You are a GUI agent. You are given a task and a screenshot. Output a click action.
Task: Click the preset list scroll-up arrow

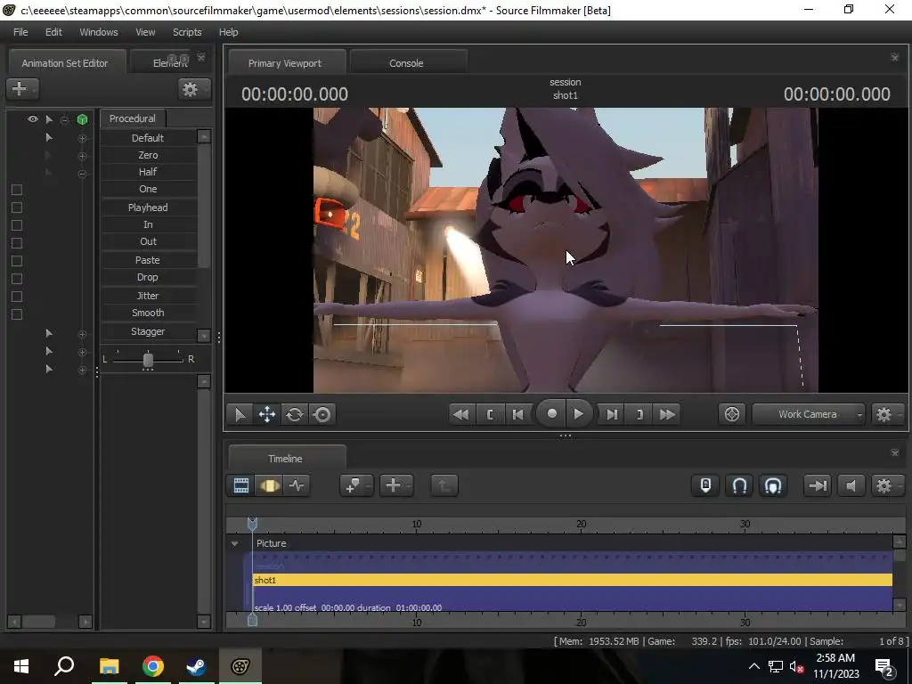(x=204, y=136)
